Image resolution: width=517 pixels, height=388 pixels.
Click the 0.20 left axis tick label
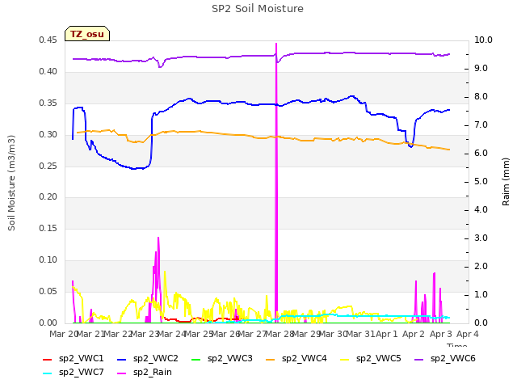(x=48, y=197)
